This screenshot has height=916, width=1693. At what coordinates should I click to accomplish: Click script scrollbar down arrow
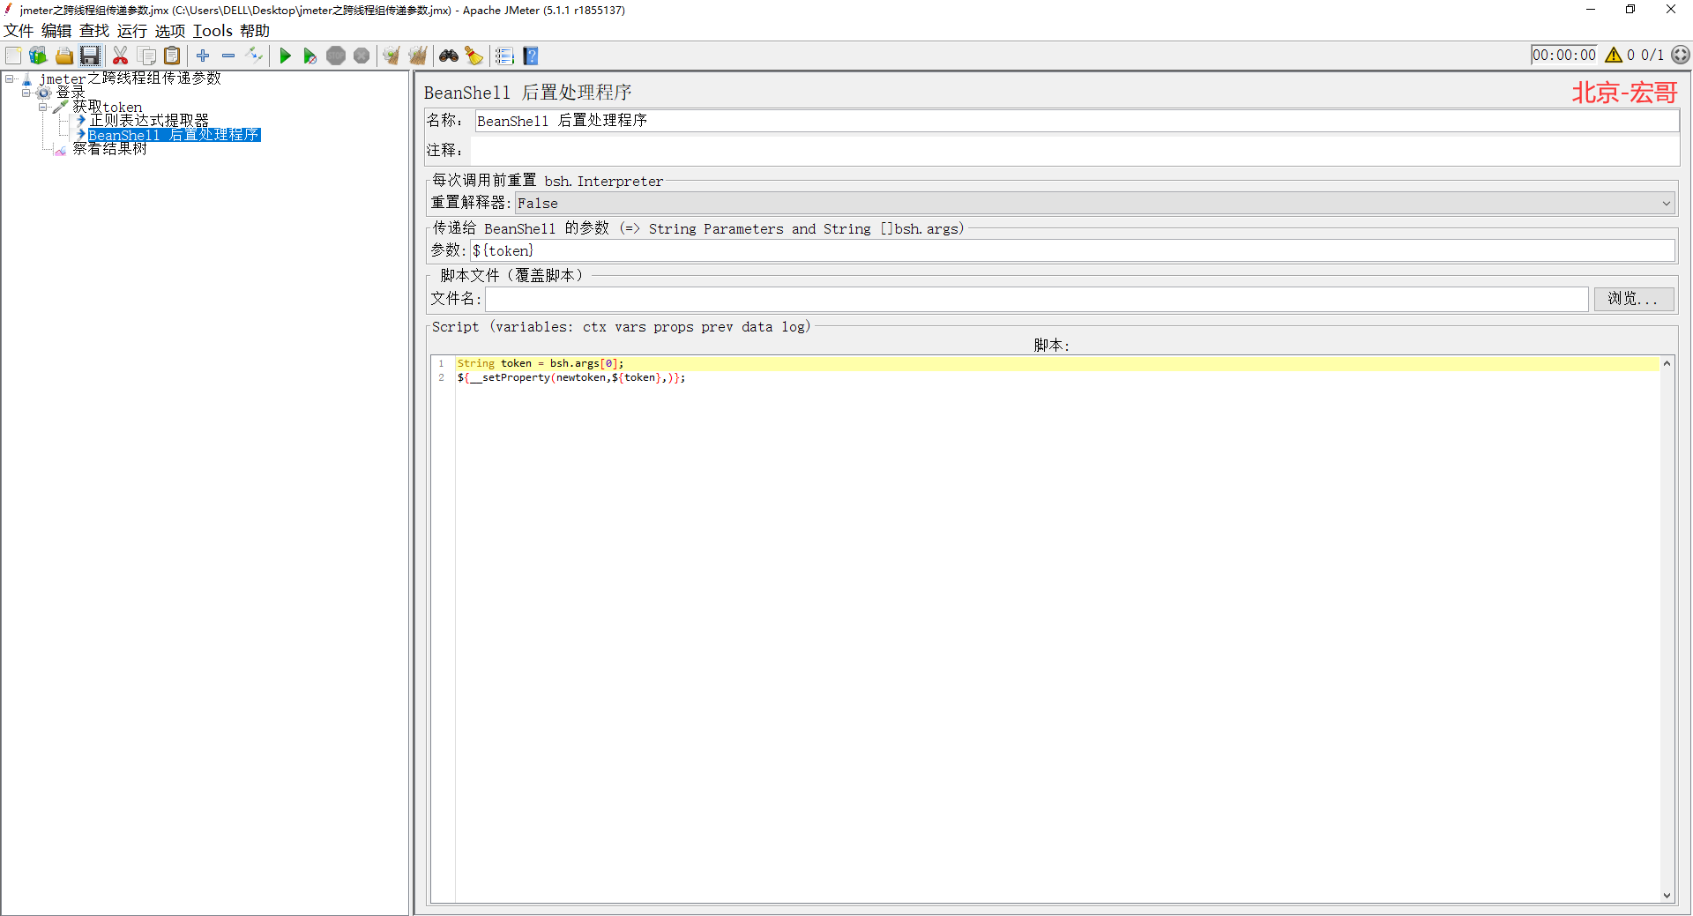tap(1667, 896)
